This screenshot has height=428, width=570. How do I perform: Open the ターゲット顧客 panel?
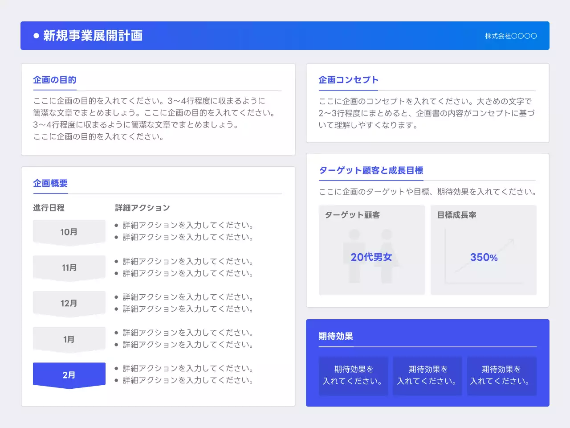coord(371,250)
